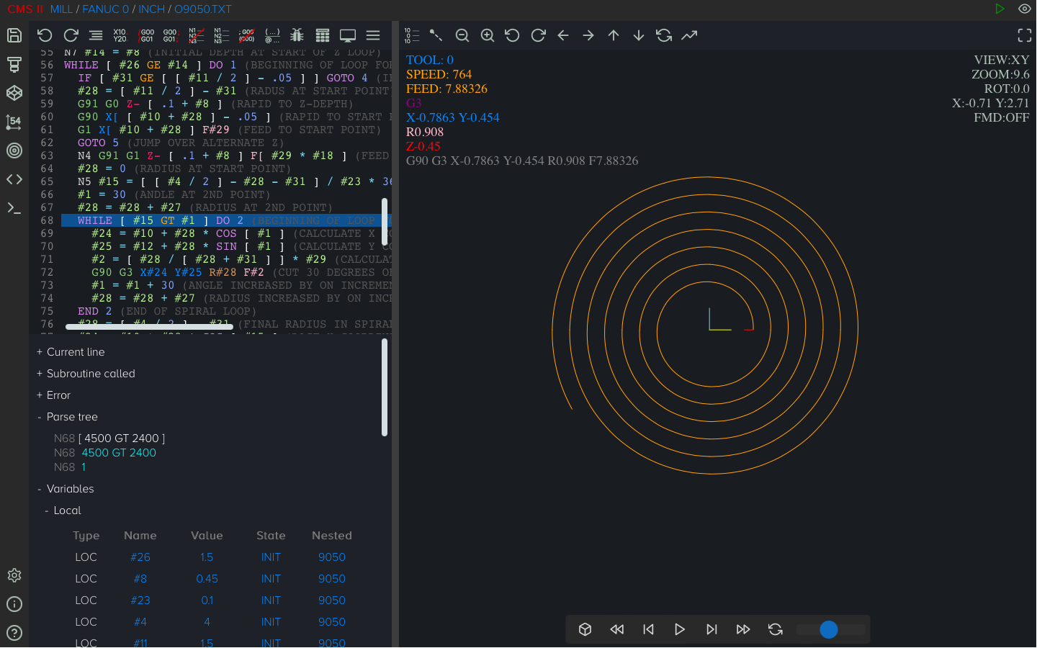Image resolution: width=1037 pixels, height=648 pixels.
Task: Click the code editor horizontal scrollbar
Action: click(x=149, y=327)
